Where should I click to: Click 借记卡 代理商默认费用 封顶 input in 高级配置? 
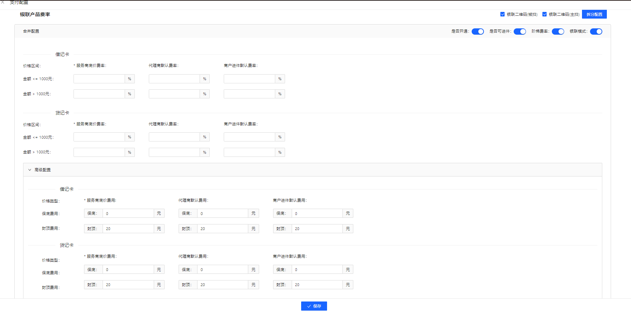click(x=223, y=229)
